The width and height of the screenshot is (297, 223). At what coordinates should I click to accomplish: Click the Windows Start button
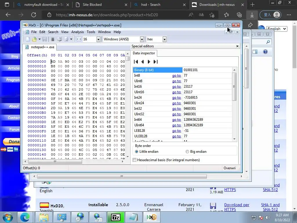click(x=8, y=217)
